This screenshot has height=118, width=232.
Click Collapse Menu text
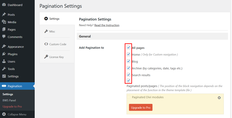pyautogui.click(x=17, y=114)
